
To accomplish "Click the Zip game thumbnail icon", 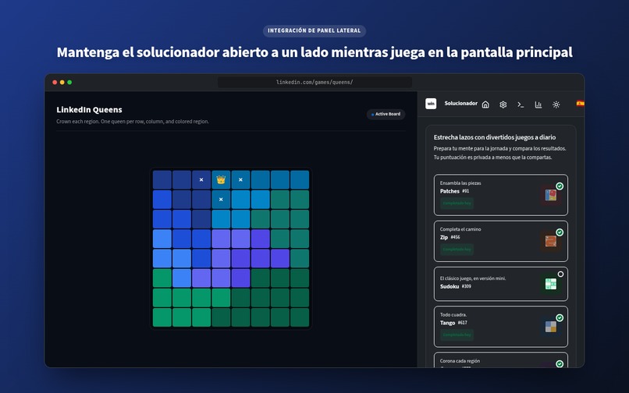I will [x=551, y=241].
